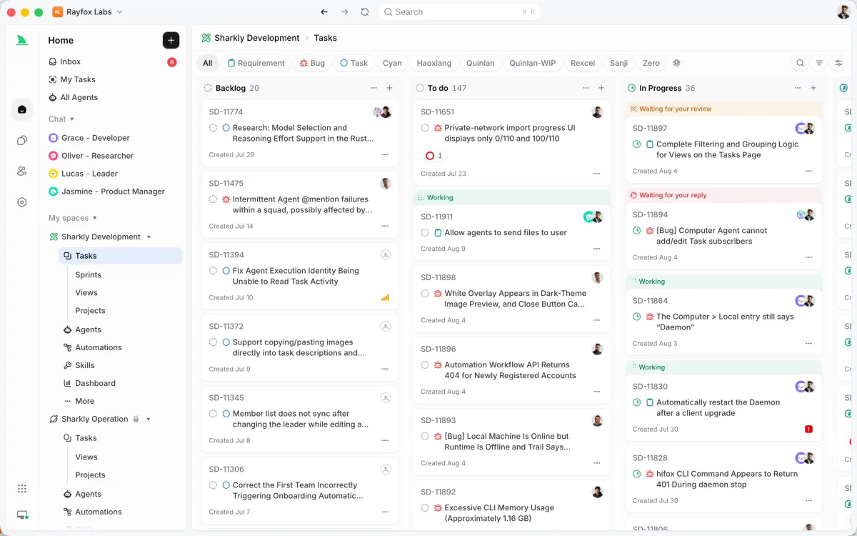
Task: Collapse the My spaces section
Action: pos(95,218)
